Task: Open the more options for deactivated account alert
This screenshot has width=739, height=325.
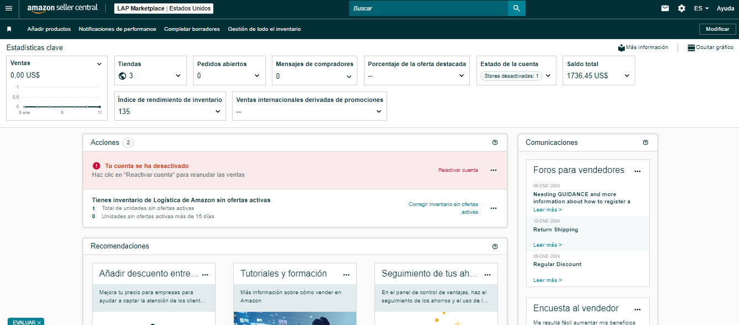Action: coord(494,170)
